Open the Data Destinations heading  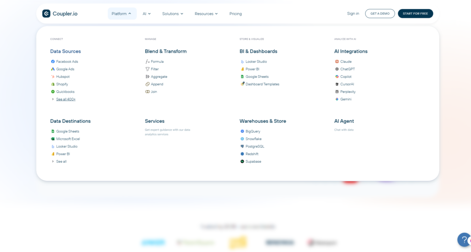click(70, 121)
